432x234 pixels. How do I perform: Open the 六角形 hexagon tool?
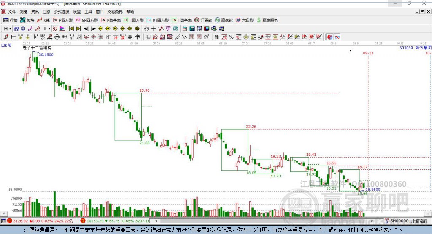click(x=245, y=20)
